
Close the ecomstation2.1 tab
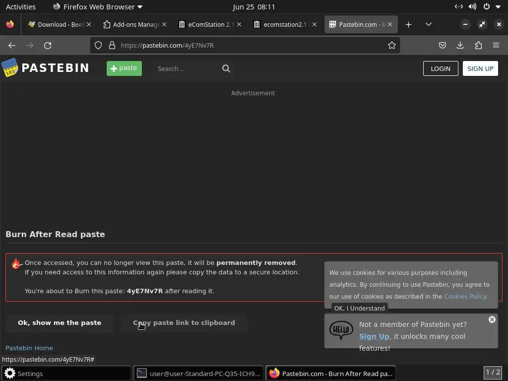(x=314, y=25)
